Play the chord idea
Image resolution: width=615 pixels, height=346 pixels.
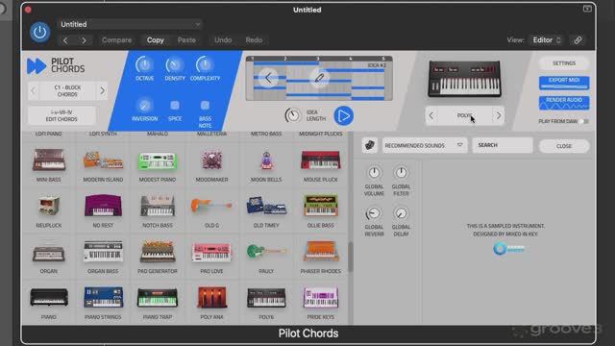(344, 115)
